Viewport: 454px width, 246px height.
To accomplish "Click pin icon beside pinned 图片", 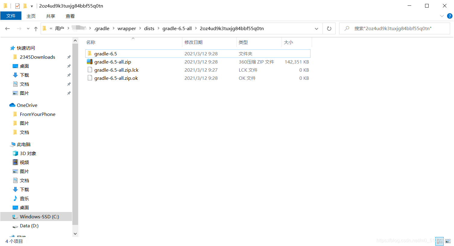I will click(x=69, y=93).
